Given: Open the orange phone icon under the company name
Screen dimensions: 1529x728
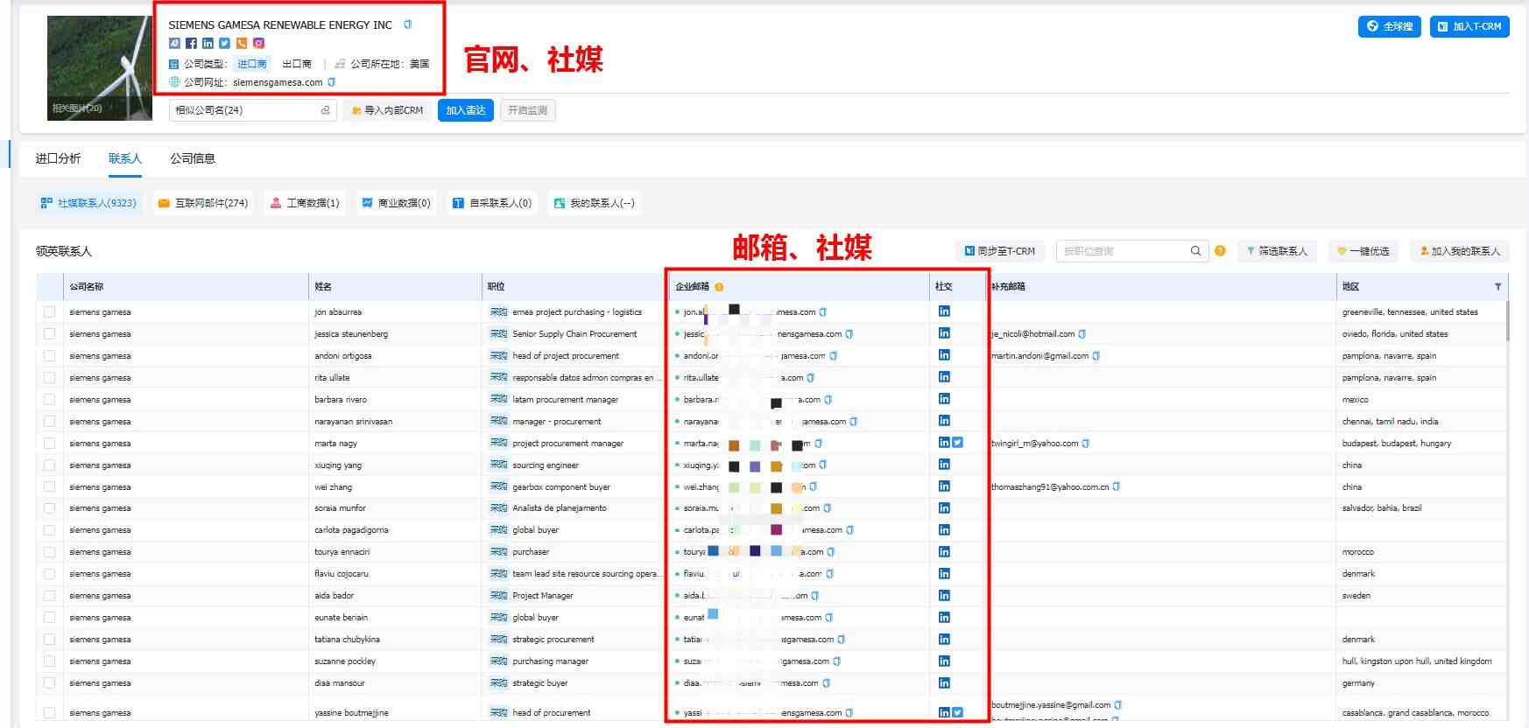Looking at the screenshot, I should [242, 43].
